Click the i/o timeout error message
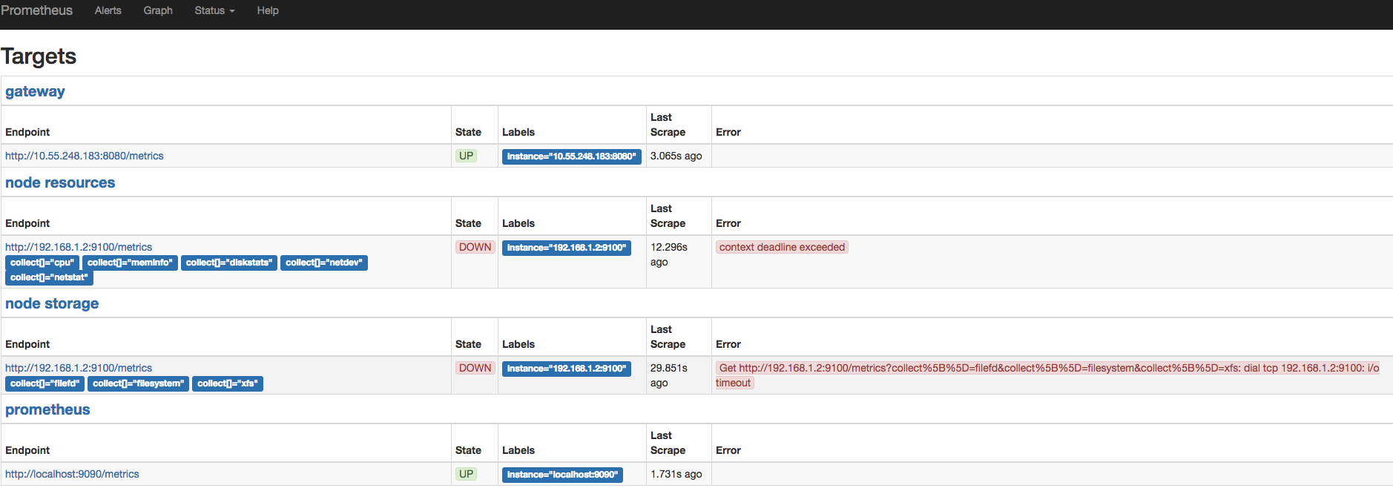 click(1047, 375)
